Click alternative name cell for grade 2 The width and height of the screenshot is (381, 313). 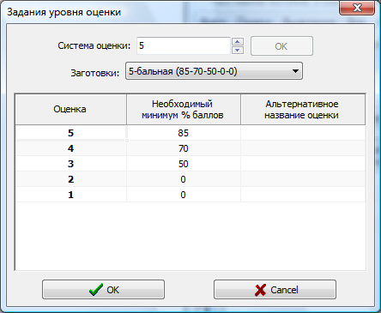click(303, 179)
